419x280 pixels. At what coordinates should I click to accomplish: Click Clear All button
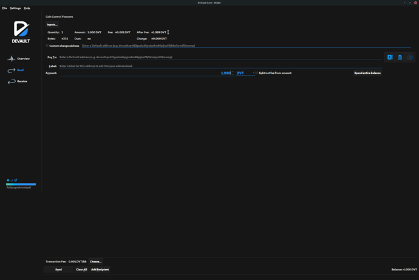81,270
